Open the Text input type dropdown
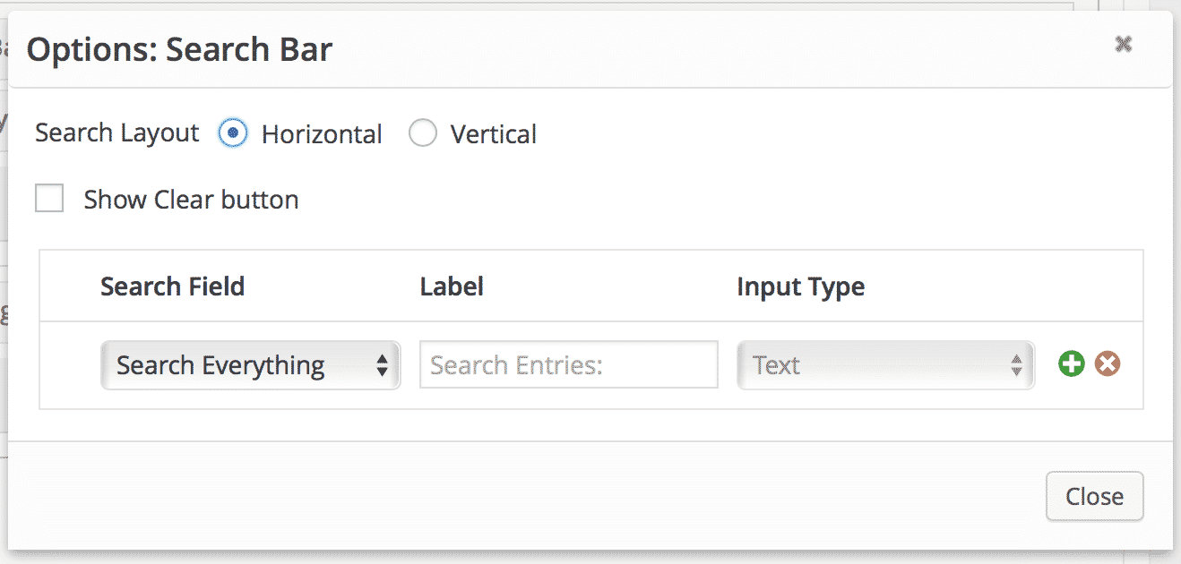The image size is (1181, 564). (885, 364)
